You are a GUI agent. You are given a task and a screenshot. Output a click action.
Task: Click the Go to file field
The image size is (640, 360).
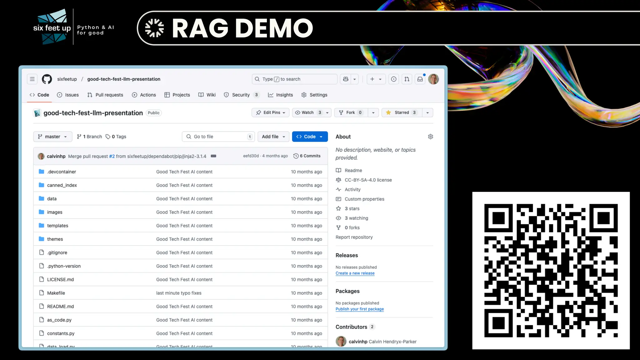218,137
